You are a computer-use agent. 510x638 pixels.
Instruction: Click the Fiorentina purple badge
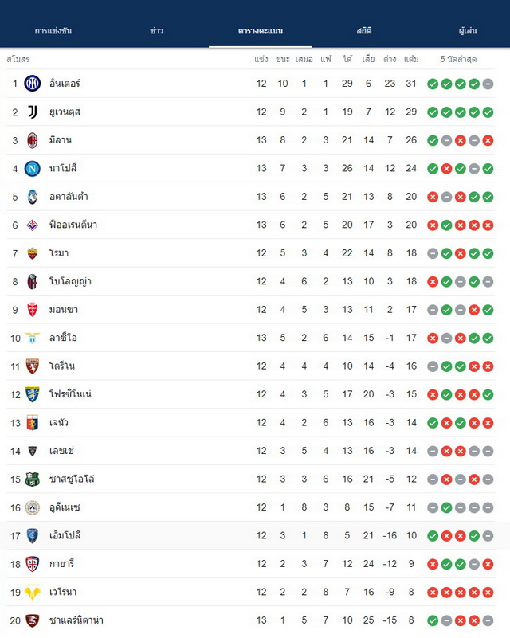[x=33, y=225]
